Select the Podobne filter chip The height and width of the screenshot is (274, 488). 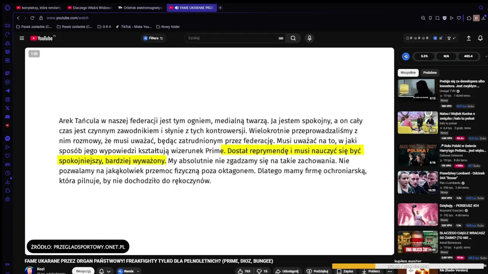pos(430,73)
